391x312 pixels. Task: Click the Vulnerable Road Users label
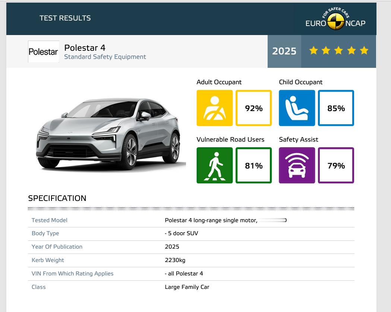(x=230, y=139)
